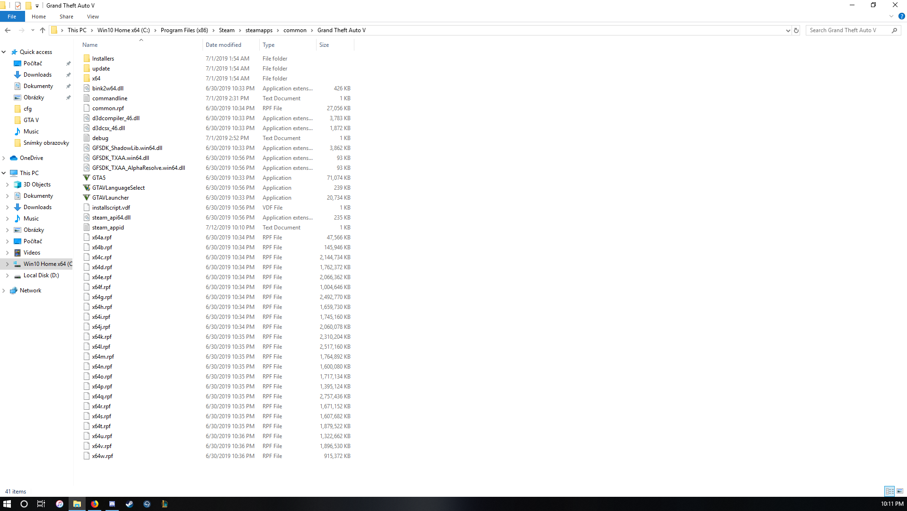Screen dimensions: 907x511
Task: Jump to Program Files (x86) in breadcrumb
Action: pos(184,30)
